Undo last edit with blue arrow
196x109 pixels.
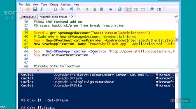(x=71, y=9)
